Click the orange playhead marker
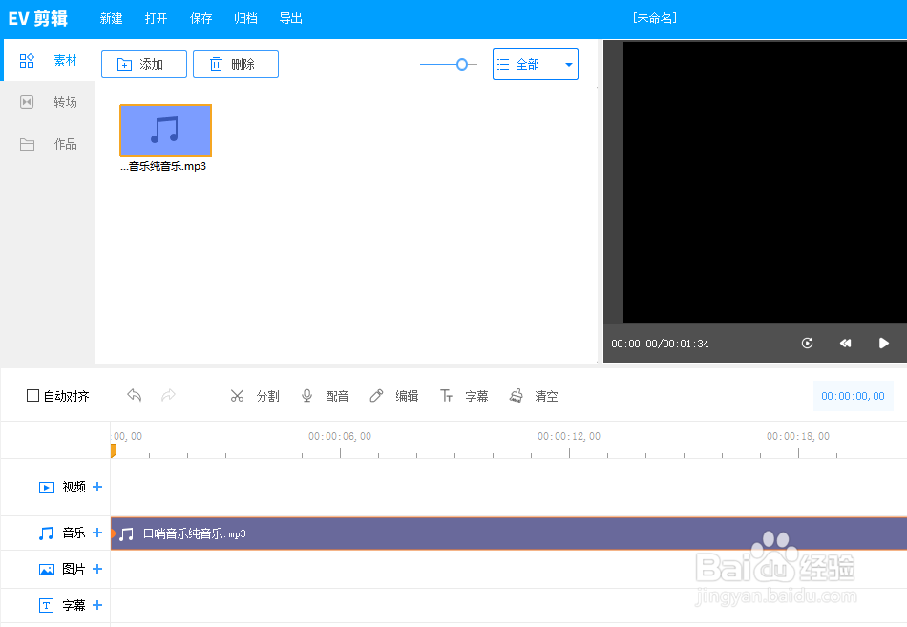Image resolution: width=907 pixels, height=627 pixels. point(114,450)
